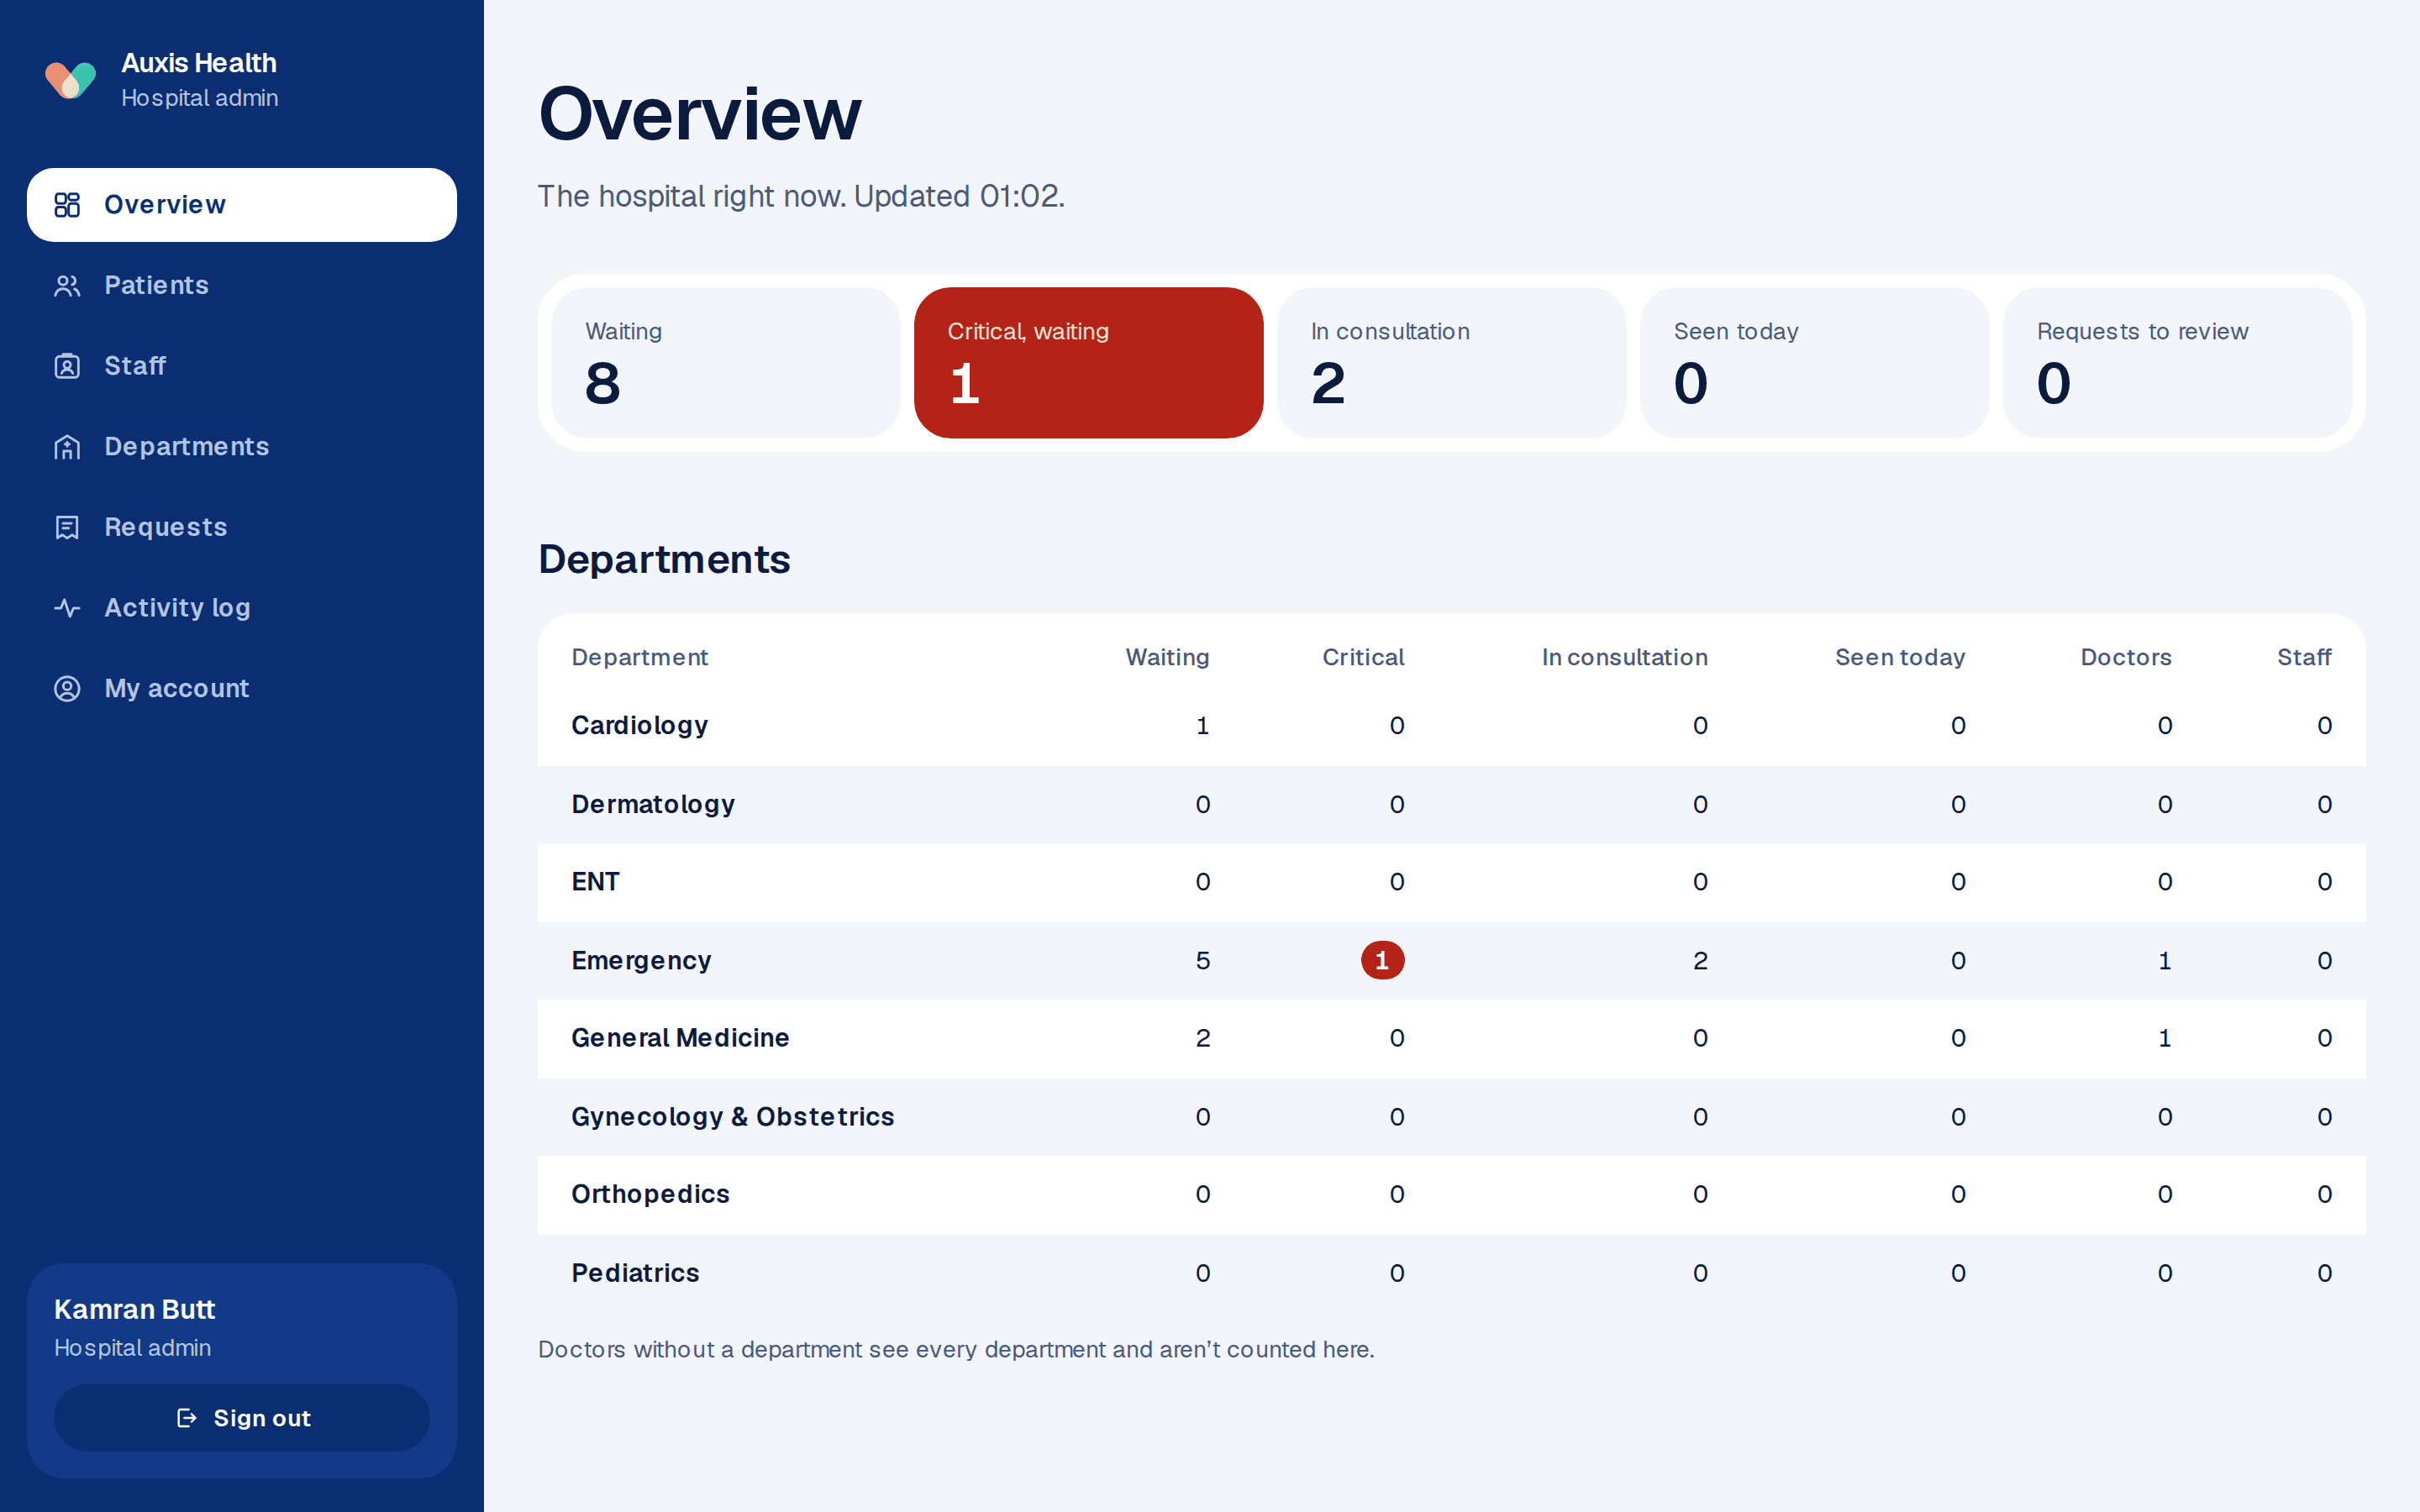Click the Sign out button
The height and width of the screenshot is (1512, 2420).
tap(242, 1418)
